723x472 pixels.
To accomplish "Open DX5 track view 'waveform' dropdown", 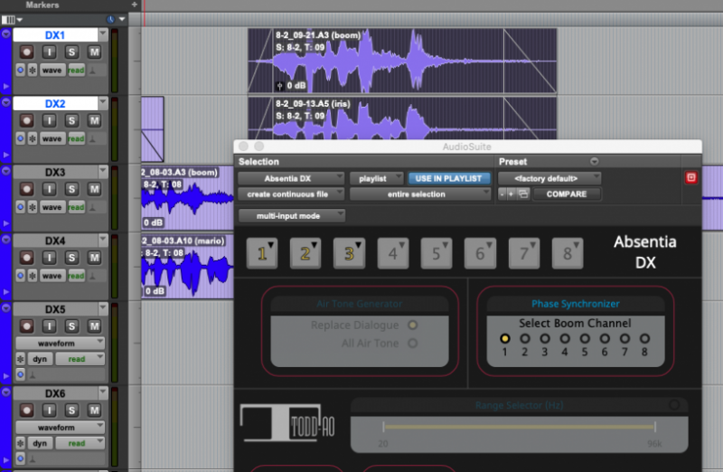I will coord(61,344).
